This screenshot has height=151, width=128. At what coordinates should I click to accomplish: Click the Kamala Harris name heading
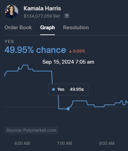42,9
